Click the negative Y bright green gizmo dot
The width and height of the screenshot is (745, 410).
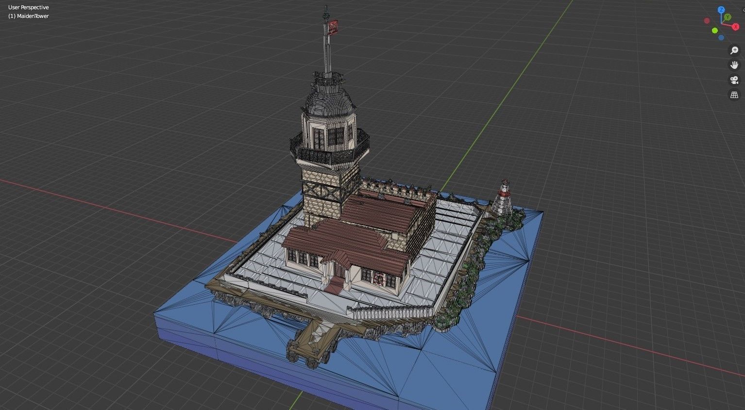point(715,31)
